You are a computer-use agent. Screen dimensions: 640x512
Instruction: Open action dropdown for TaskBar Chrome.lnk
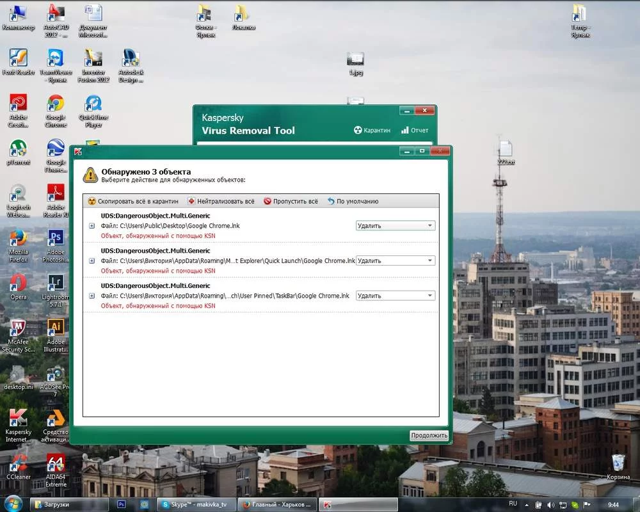click(395, 296)
